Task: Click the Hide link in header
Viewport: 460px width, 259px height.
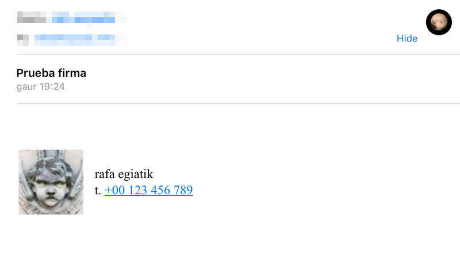Action: click(407, 38)
